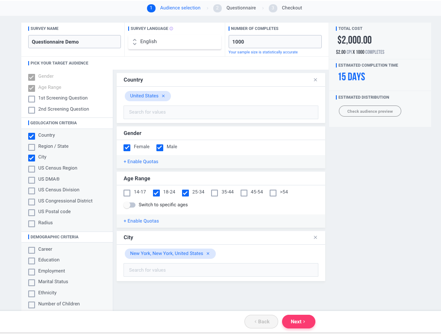Click the Next button
The height and width of the screenshot is (334, 441).
click(298, 322)
